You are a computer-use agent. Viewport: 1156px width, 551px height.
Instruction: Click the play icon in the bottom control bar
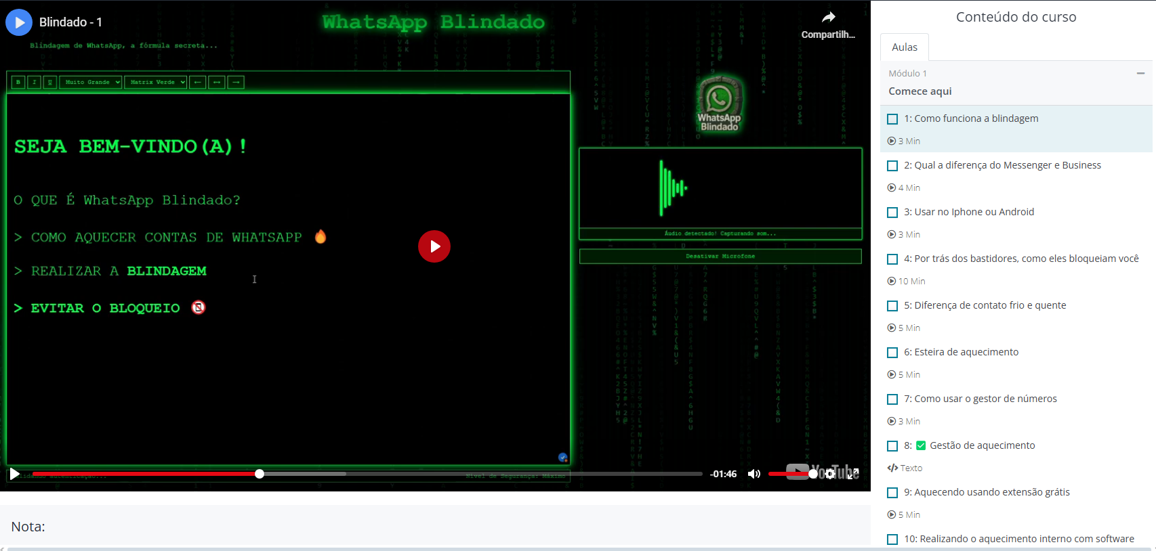click(x=15, y=474)
